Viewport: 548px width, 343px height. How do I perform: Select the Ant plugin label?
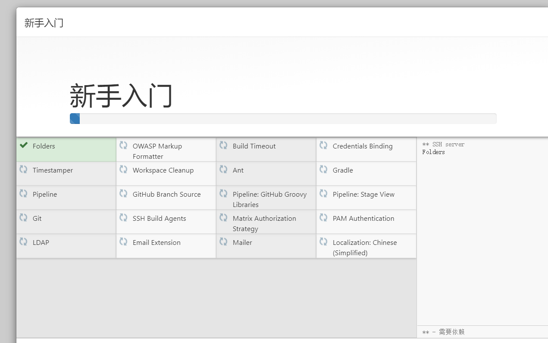[x=238, y=170]
